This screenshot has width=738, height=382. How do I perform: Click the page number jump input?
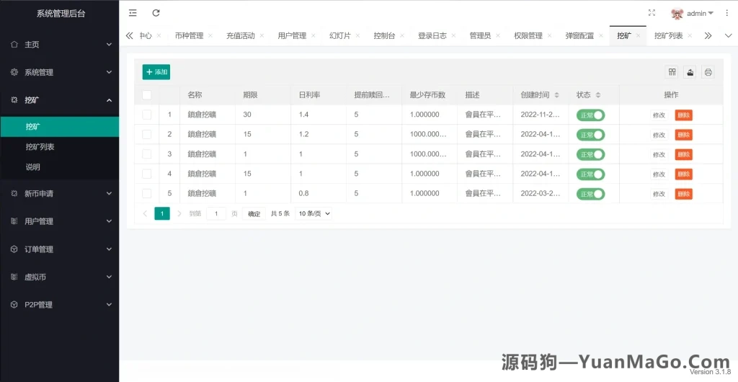(216, 213)
